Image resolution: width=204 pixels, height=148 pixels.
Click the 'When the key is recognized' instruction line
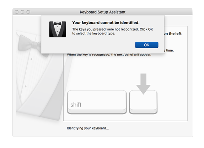109,55
